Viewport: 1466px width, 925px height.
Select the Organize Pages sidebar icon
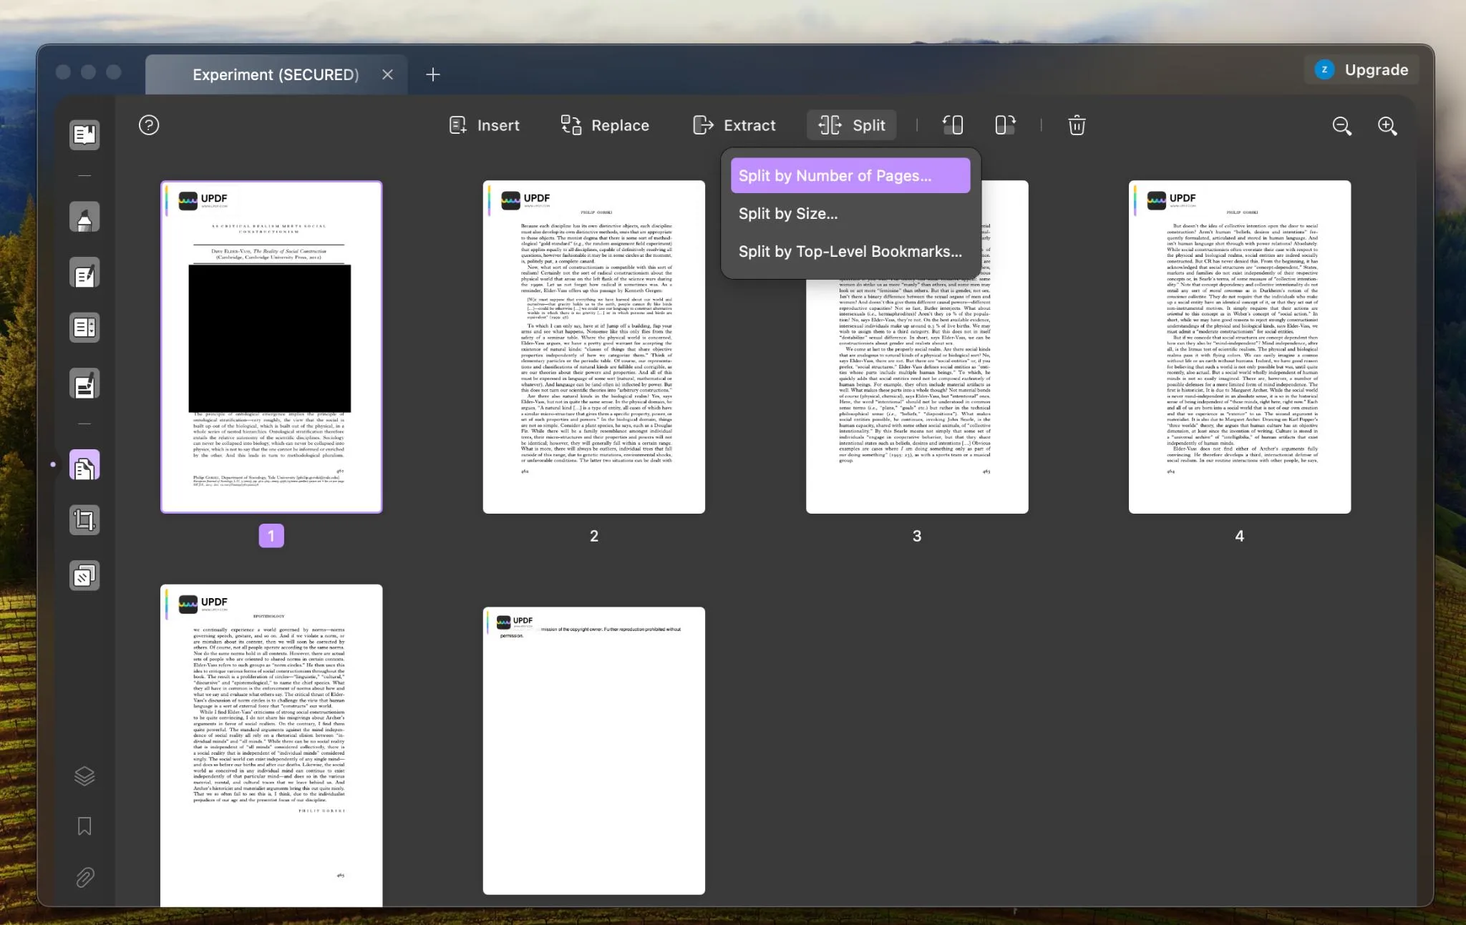pyautogui.click(x=84, y=466)
